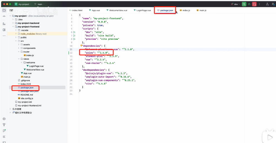Open the Services tool window icon
Viewport: 276px width, 143px height.
coord(4,119)
